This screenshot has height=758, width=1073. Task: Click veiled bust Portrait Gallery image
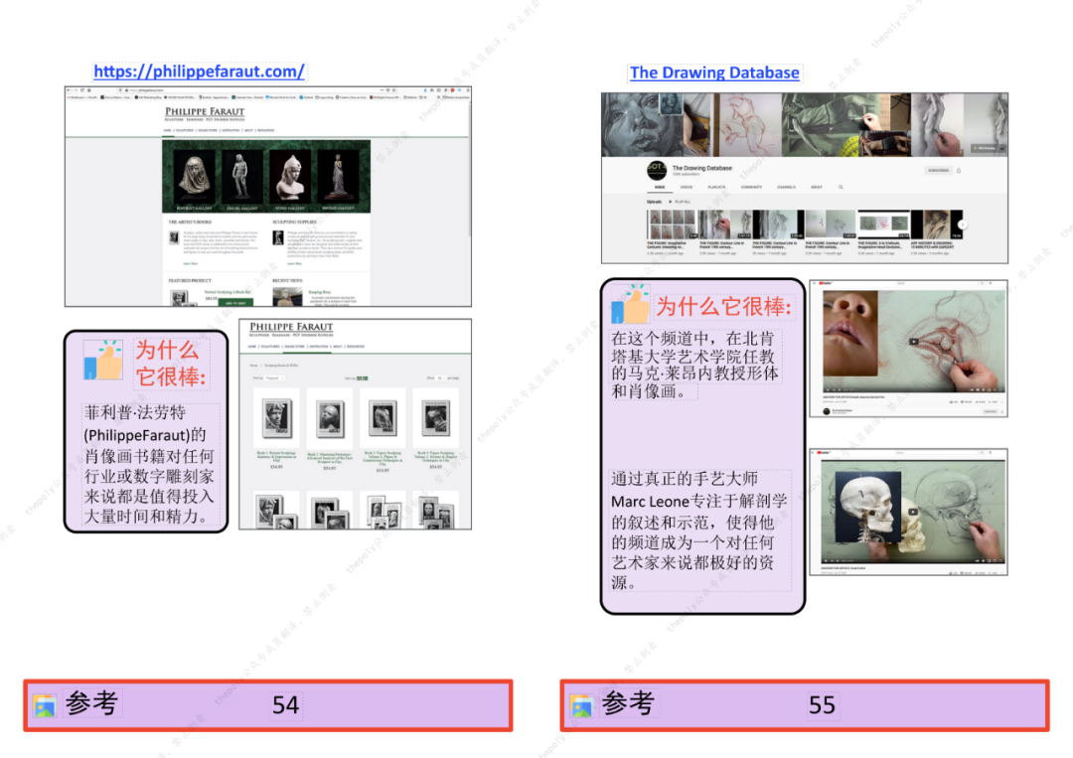194,177
